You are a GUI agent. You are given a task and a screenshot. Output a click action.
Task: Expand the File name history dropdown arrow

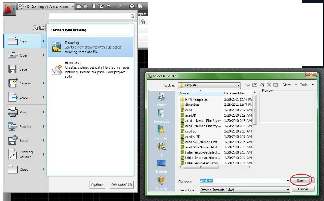point(288,181)
